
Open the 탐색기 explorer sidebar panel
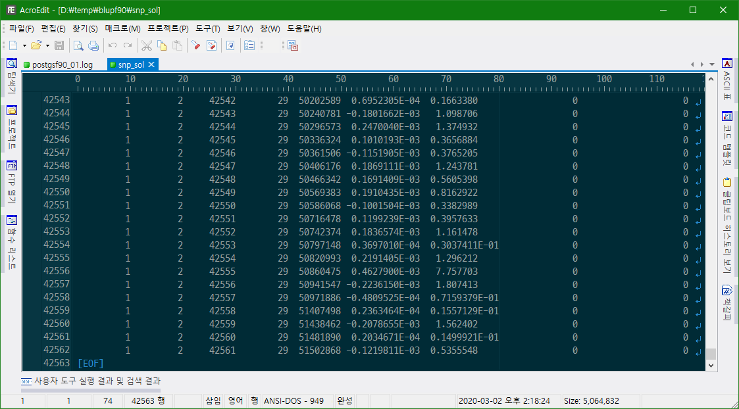[x=12, y=76]
